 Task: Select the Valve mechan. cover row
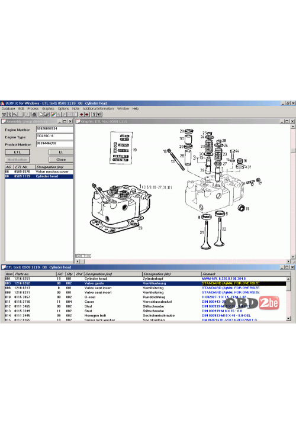(39, 171)
